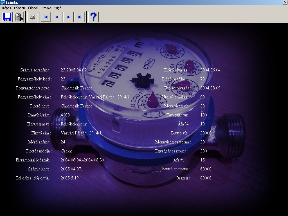Screen dimensions: 288x216
Task: Click the blue floppy disk save icon
Action: point(7,17)
